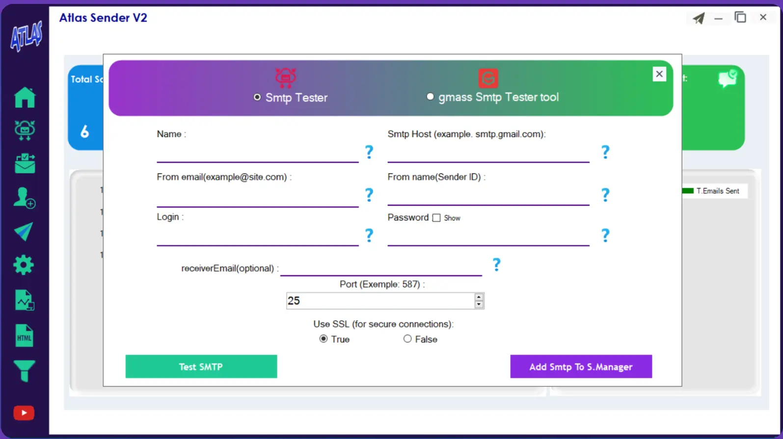Image resolution: width=783 pixels, height=439 pixels.
Task: Open the report chart icon in sidebar
Action: coord(24,300)
